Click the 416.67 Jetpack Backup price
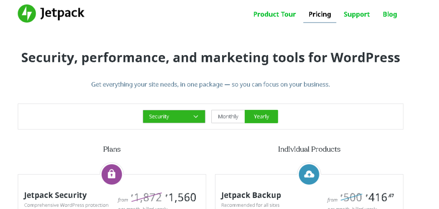 380,197
